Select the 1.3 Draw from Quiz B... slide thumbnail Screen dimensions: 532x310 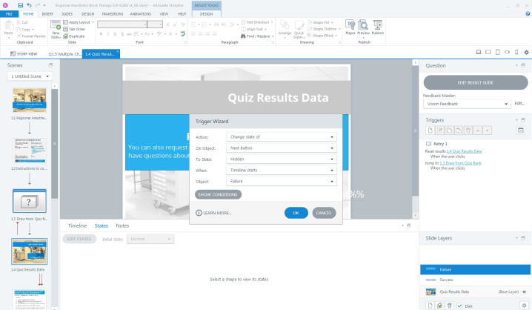pyautogui.click(x=30, y=201)
